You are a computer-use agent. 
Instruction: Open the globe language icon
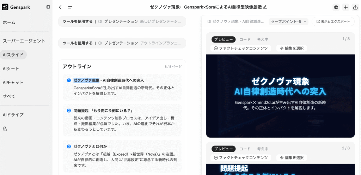coord(336,7)
